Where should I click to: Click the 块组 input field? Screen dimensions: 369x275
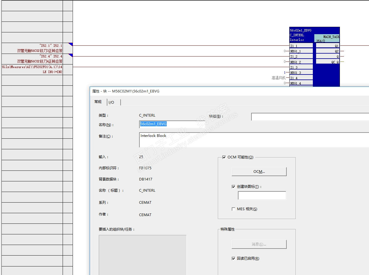[310, 117]
